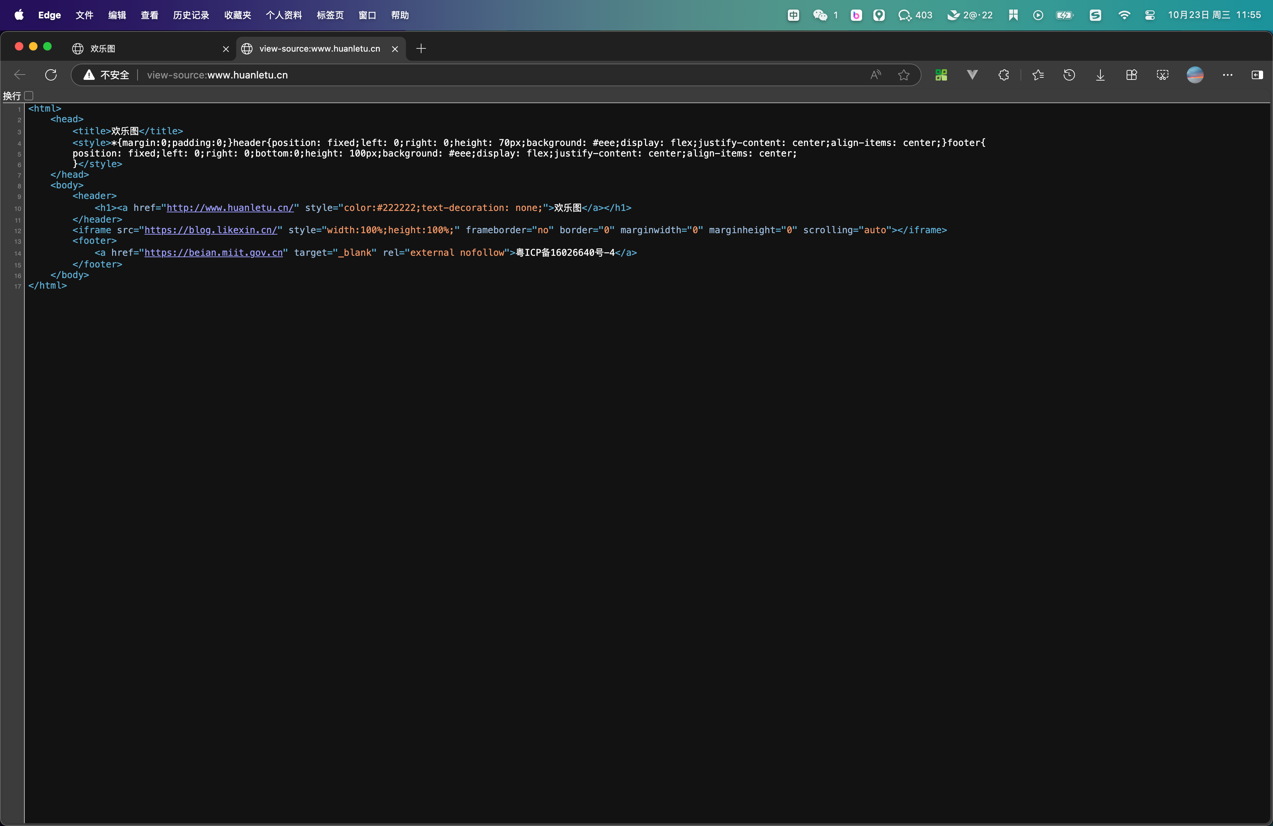Open the 标签页 menu
1273x826 pixels.
coord(330,15)
